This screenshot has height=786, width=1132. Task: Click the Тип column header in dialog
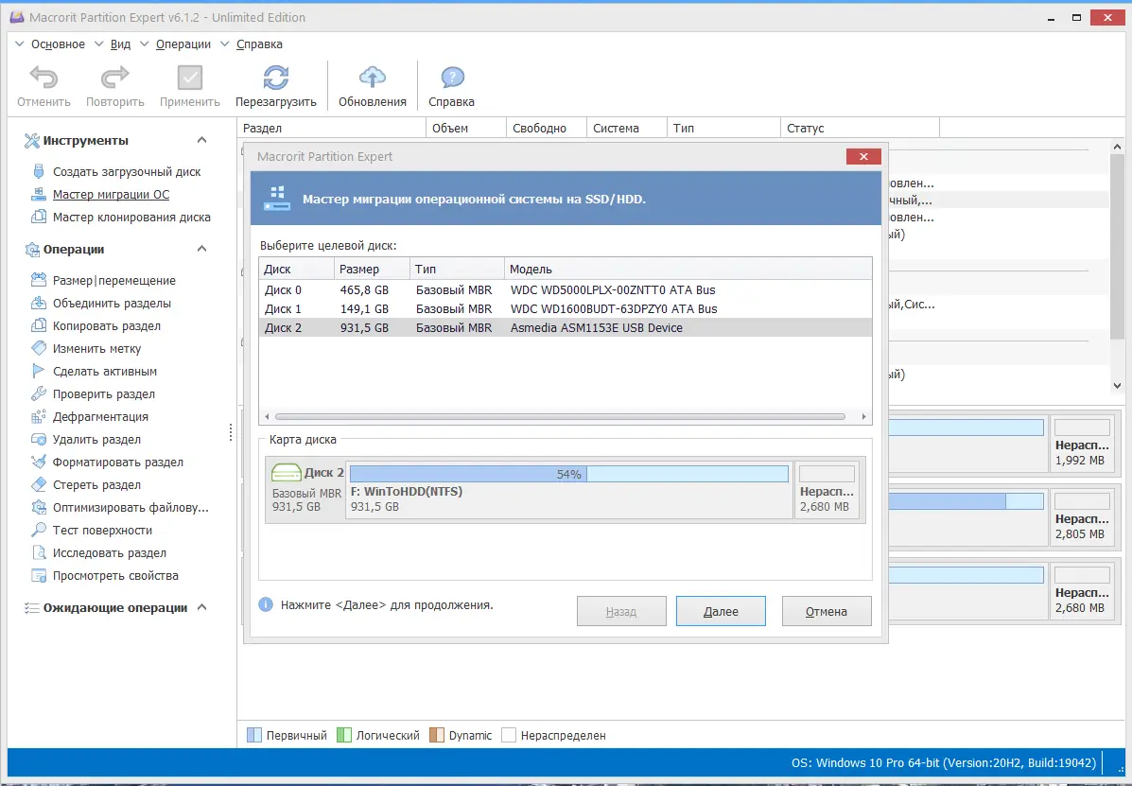pyautogui.click(x=457, y=270)
